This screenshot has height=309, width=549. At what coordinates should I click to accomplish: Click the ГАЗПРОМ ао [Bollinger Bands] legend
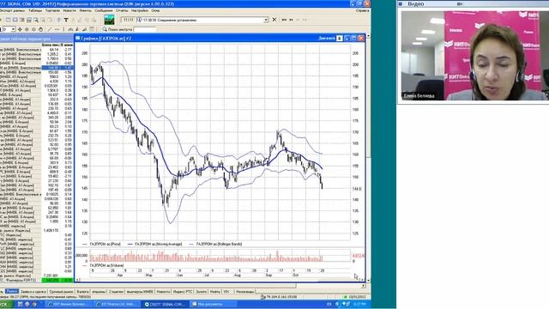point(215,244)
